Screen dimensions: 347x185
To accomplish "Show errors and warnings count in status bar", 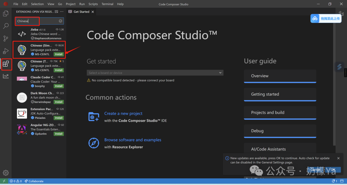I will click(16, 181).
